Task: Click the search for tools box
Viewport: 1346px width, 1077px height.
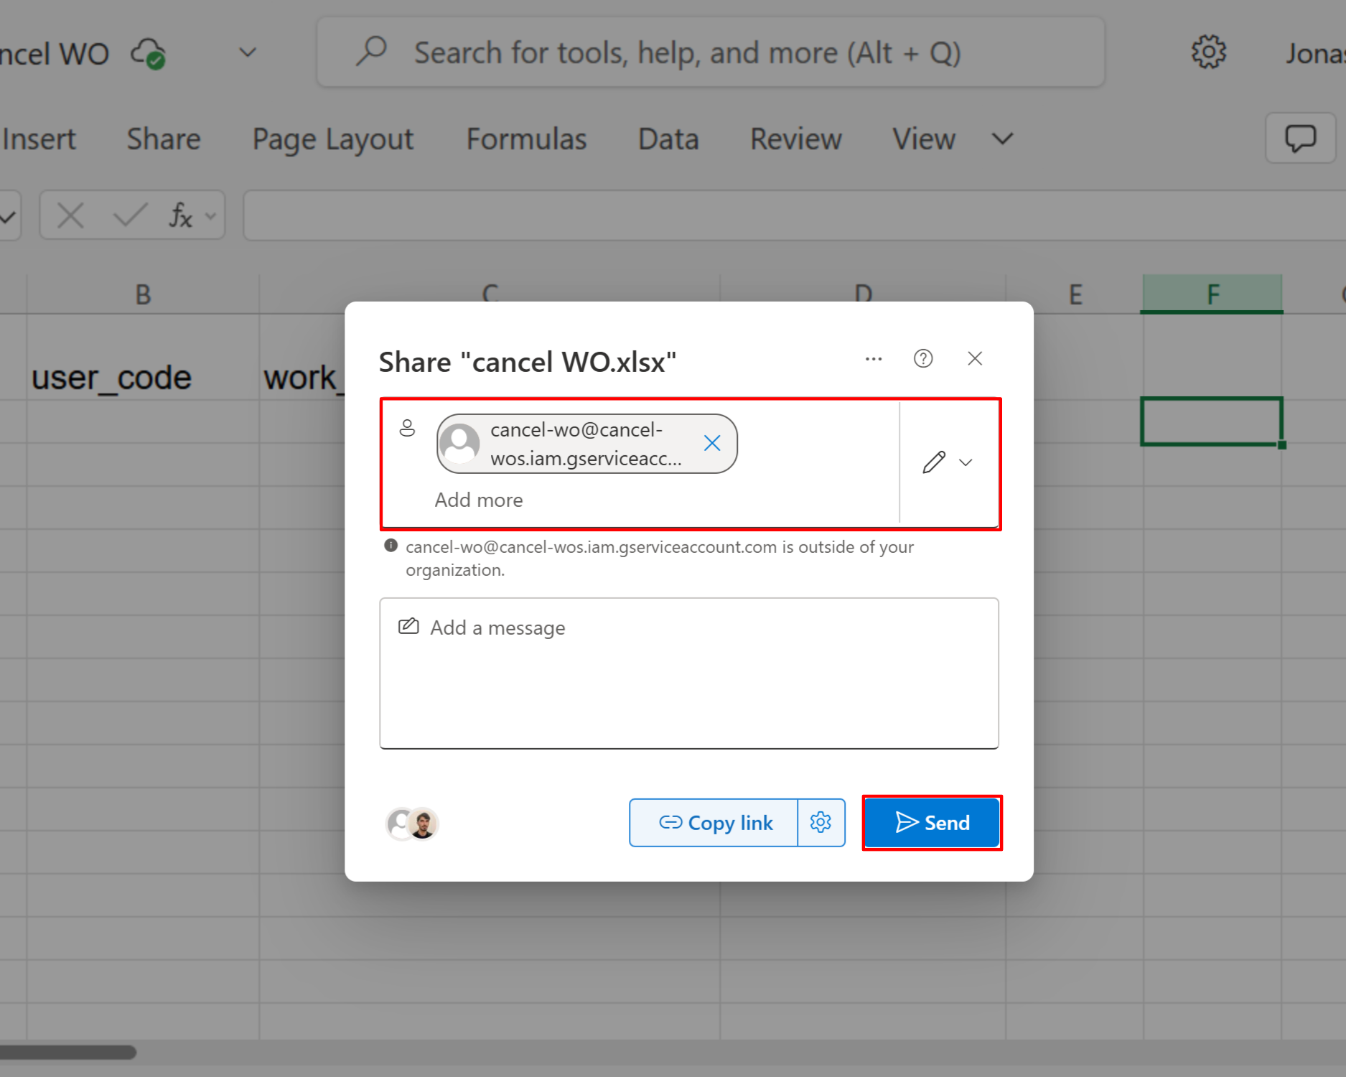Action: (711, 53)
